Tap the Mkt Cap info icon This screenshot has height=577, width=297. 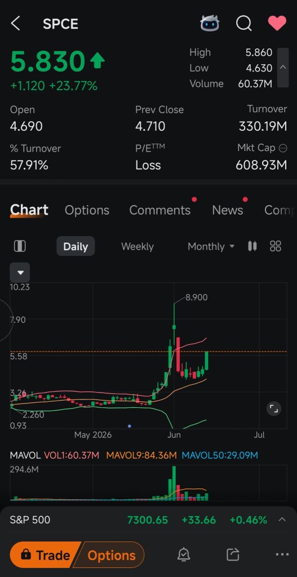(283, 148)
